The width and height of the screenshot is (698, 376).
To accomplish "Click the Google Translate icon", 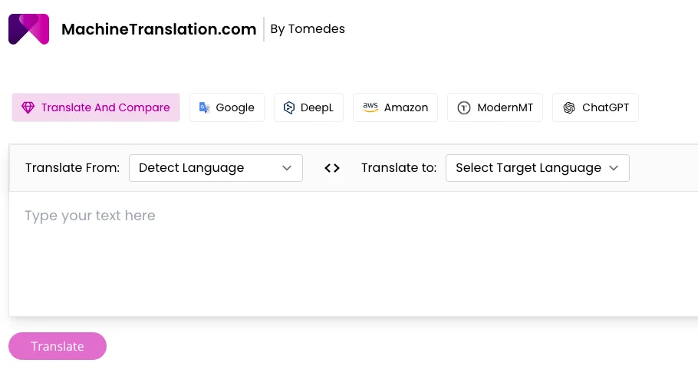I will tap(204, 107).
